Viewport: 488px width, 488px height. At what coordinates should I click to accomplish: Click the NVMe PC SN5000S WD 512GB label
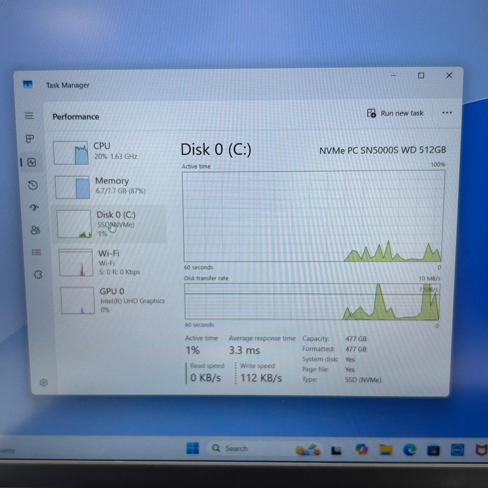(x=382, y=150)
